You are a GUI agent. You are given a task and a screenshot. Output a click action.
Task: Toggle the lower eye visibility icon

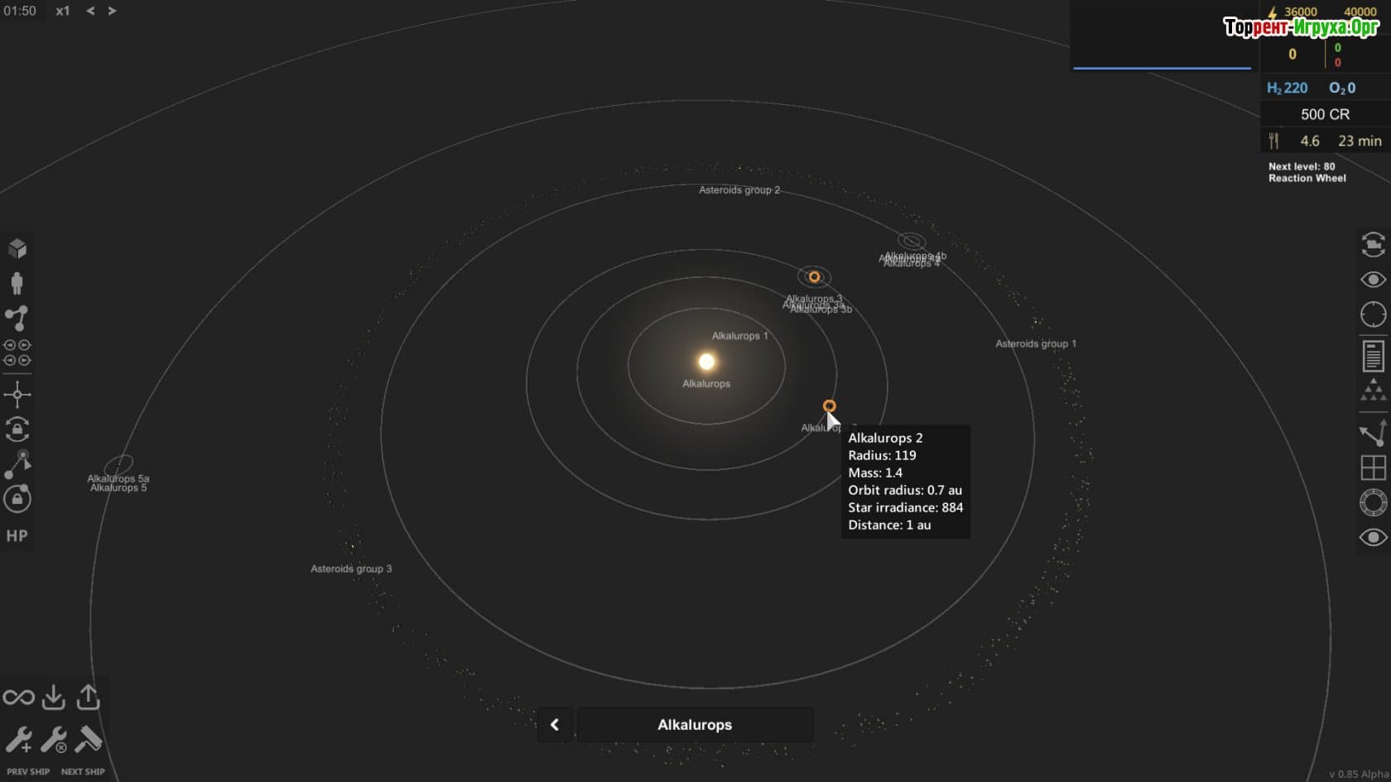coord(1373,537)
